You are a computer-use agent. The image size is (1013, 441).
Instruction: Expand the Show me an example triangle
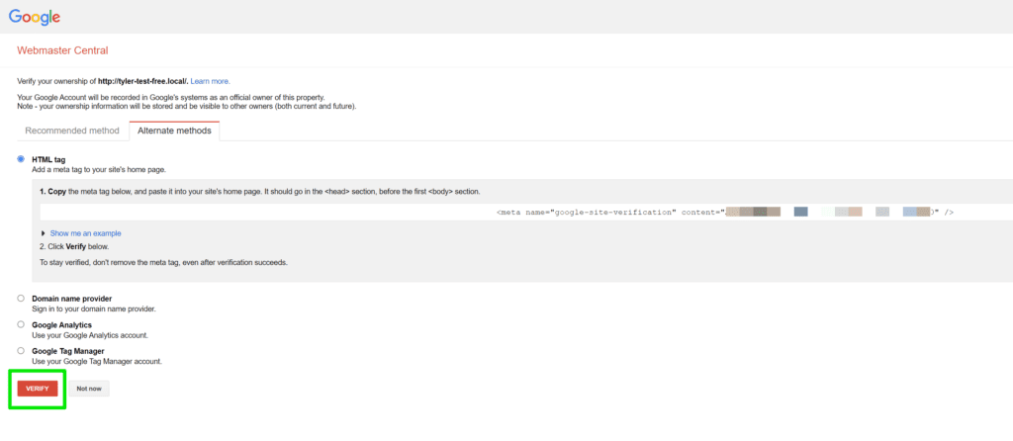44,233
